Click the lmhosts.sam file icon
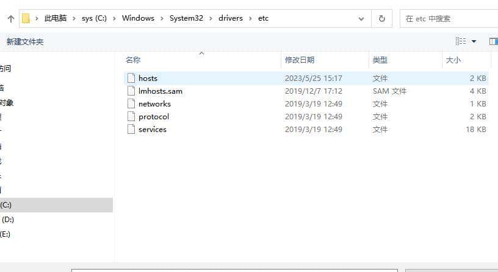This screenshot has height=272, width=498. coord(131,91)
